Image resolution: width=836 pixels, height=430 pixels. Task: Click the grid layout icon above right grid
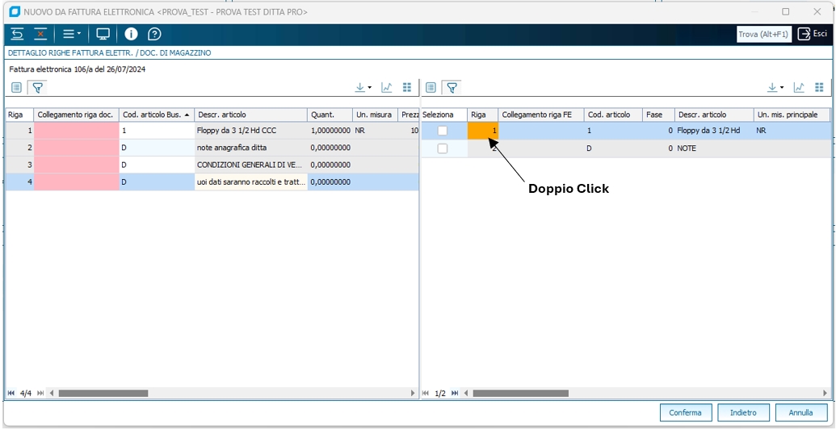tap(819, 87)
